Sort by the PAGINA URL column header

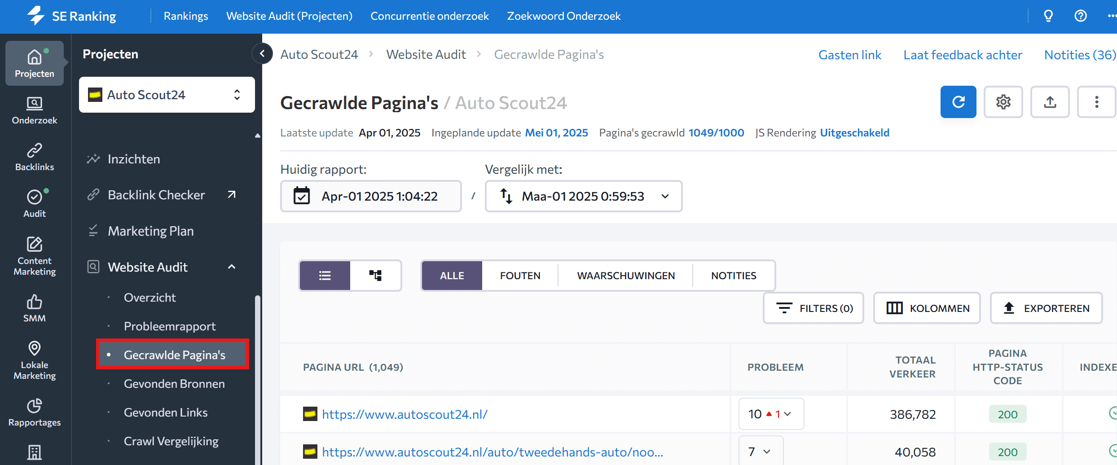click(353, 367)
